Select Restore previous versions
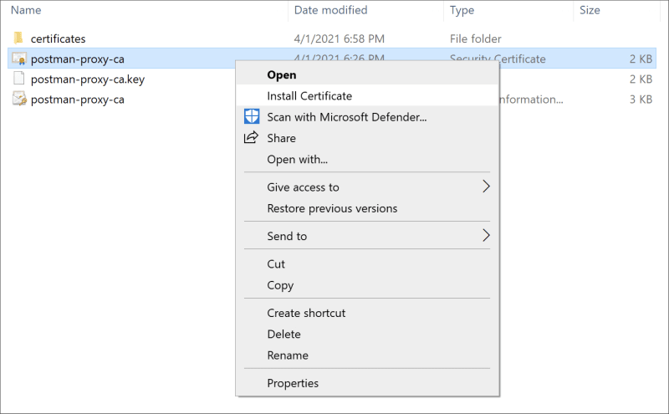 coord(332,208)
